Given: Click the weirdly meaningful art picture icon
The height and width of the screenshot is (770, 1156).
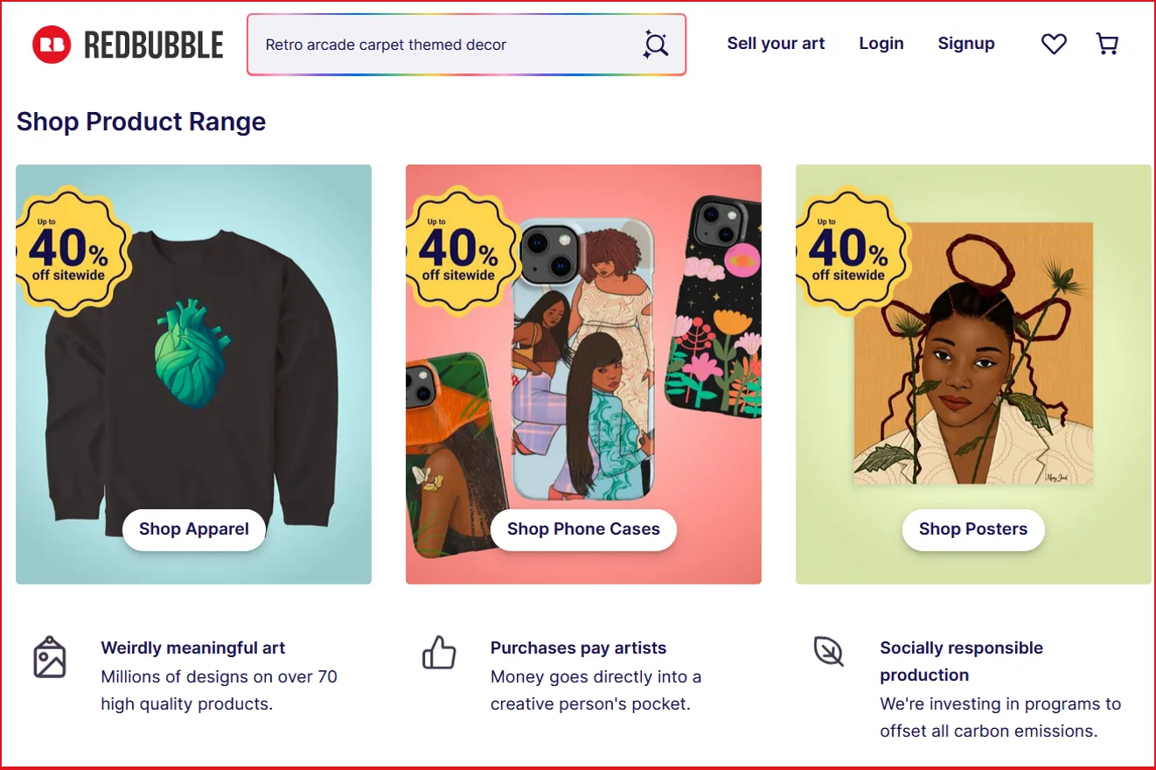Looking at the screenshot, I should [50, 658].
